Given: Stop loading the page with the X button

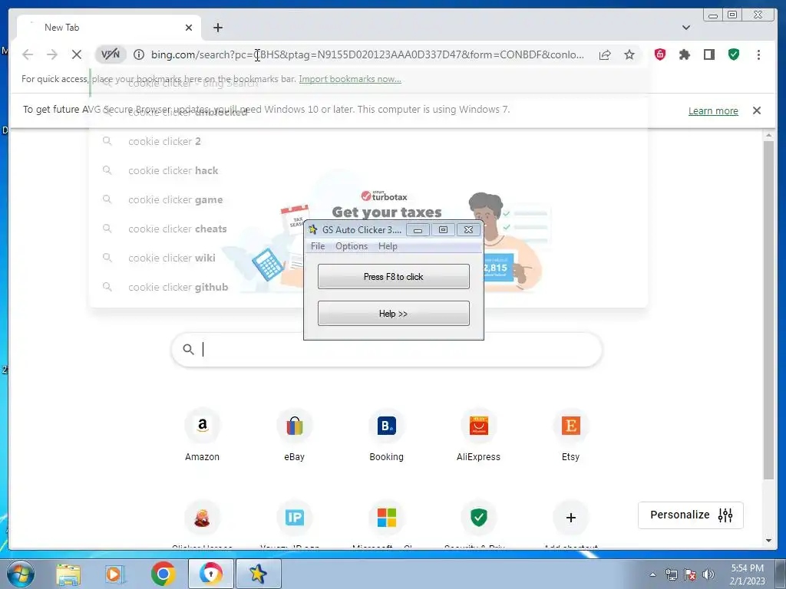Looking at the screenshot, I should (76, 54).
